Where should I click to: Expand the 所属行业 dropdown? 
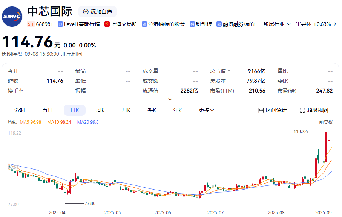pos(277,24)
